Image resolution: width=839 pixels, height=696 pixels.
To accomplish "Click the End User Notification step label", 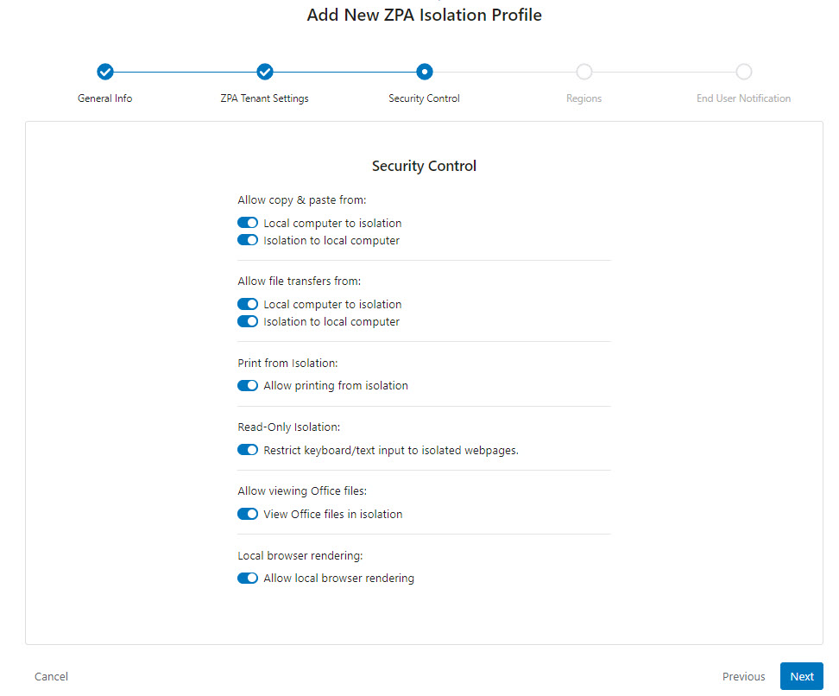I will 743,98.
